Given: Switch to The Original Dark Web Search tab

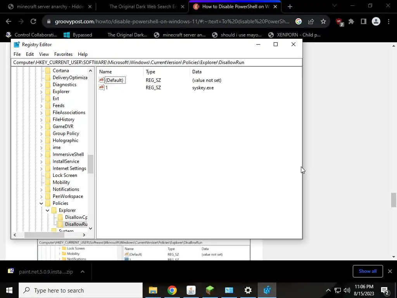Looking at the screenshot, I should point(142,7).
